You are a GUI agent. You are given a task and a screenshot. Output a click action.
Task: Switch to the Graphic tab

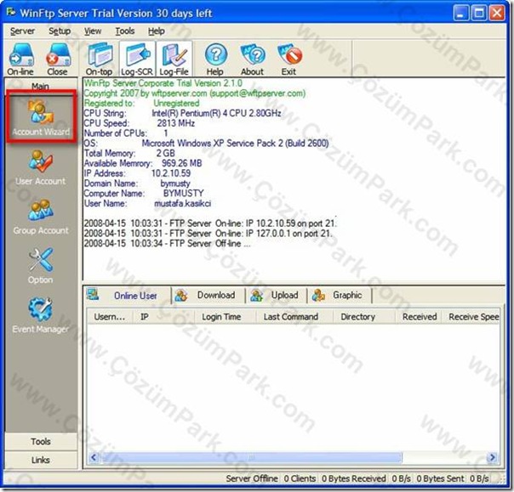click(340, 295)
